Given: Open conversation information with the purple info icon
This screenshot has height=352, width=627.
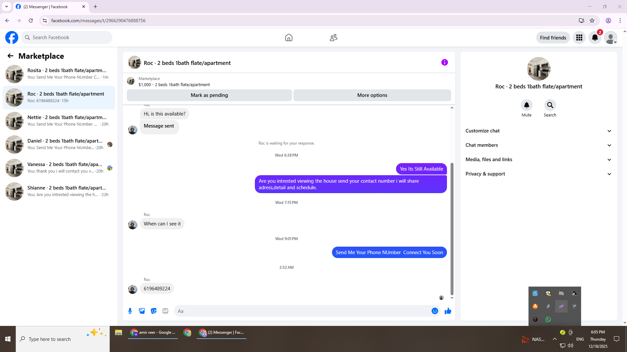Looking at the screenshot, I should coord(444,62).
